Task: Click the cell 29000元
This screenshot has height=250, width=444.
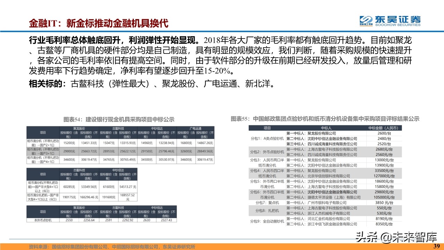Action: (69, 151)
